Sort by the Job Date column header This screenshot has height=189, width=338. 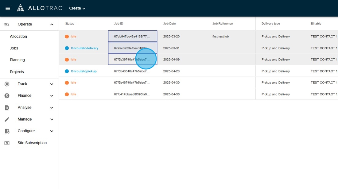169,24
